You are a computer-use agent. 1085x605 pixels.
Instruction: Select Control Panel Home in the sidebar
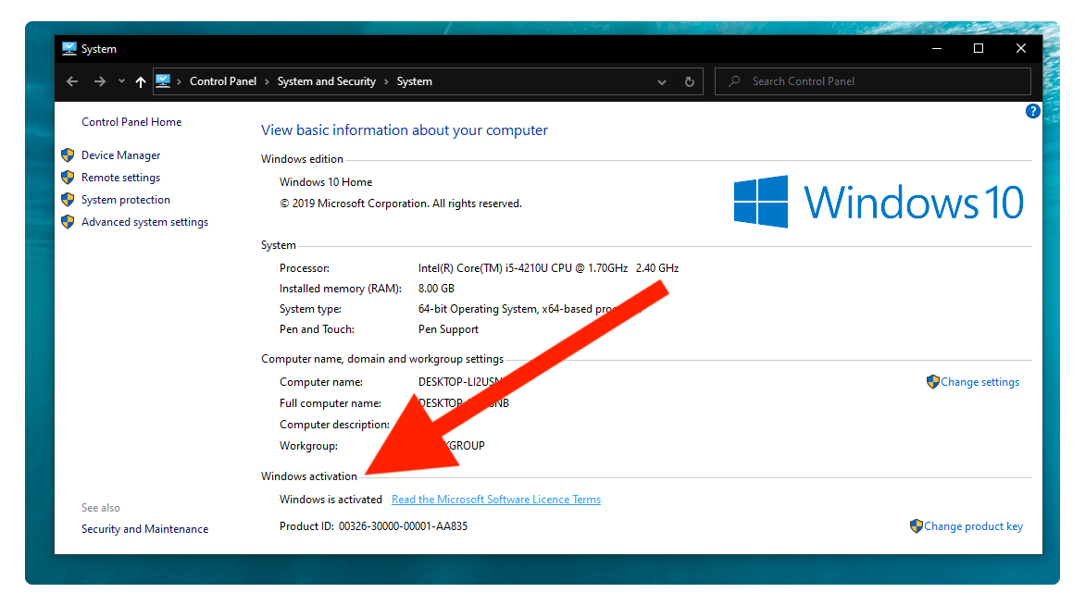click(x=131, y=121)
